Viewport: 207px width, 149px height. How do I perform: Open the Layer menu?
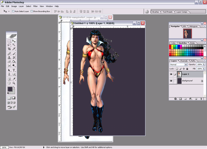point(21,6)
